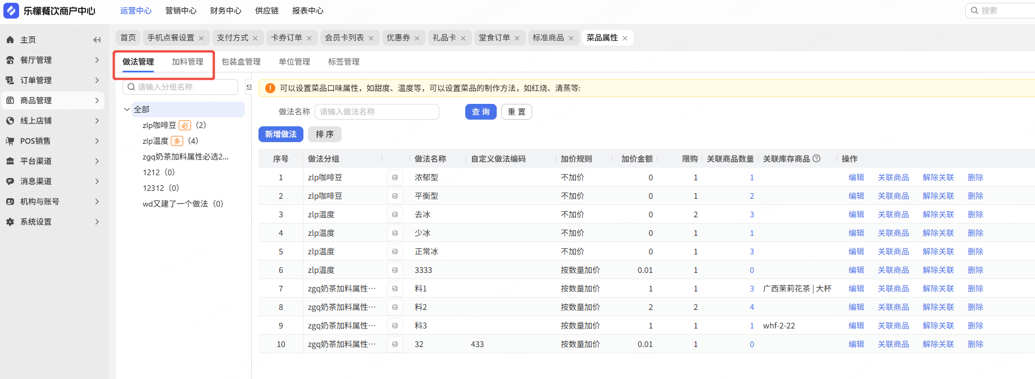Click the 主页 home icon in the sidebar
The image size is (1035, 379).
(x=10, y=40)
